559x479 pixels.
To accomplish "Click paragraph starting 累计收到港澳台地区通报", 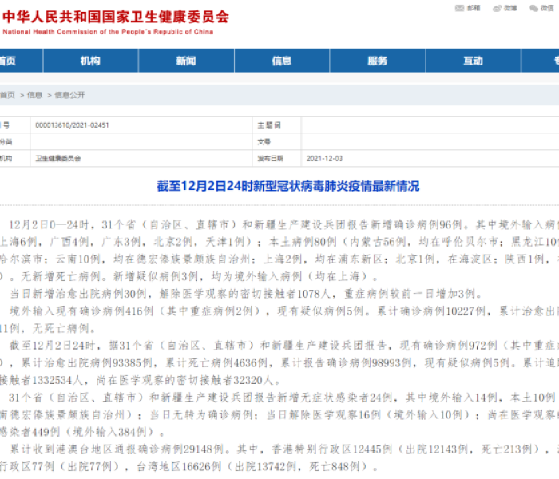I will coord(279,457).
